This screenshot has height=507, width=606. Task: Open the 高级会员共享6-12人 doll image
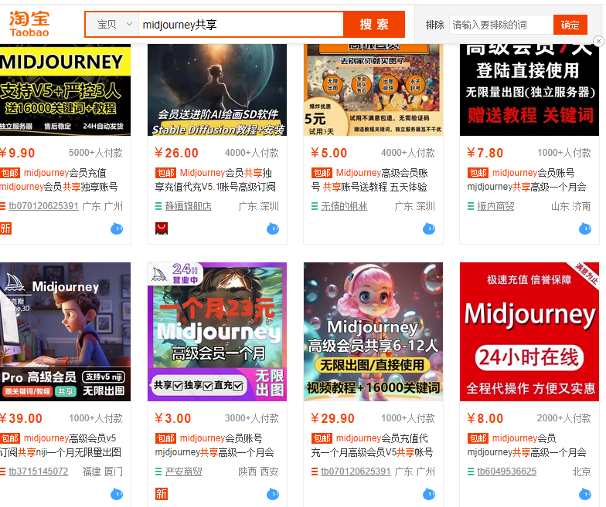pyautogui.click(x=373, y=332)
